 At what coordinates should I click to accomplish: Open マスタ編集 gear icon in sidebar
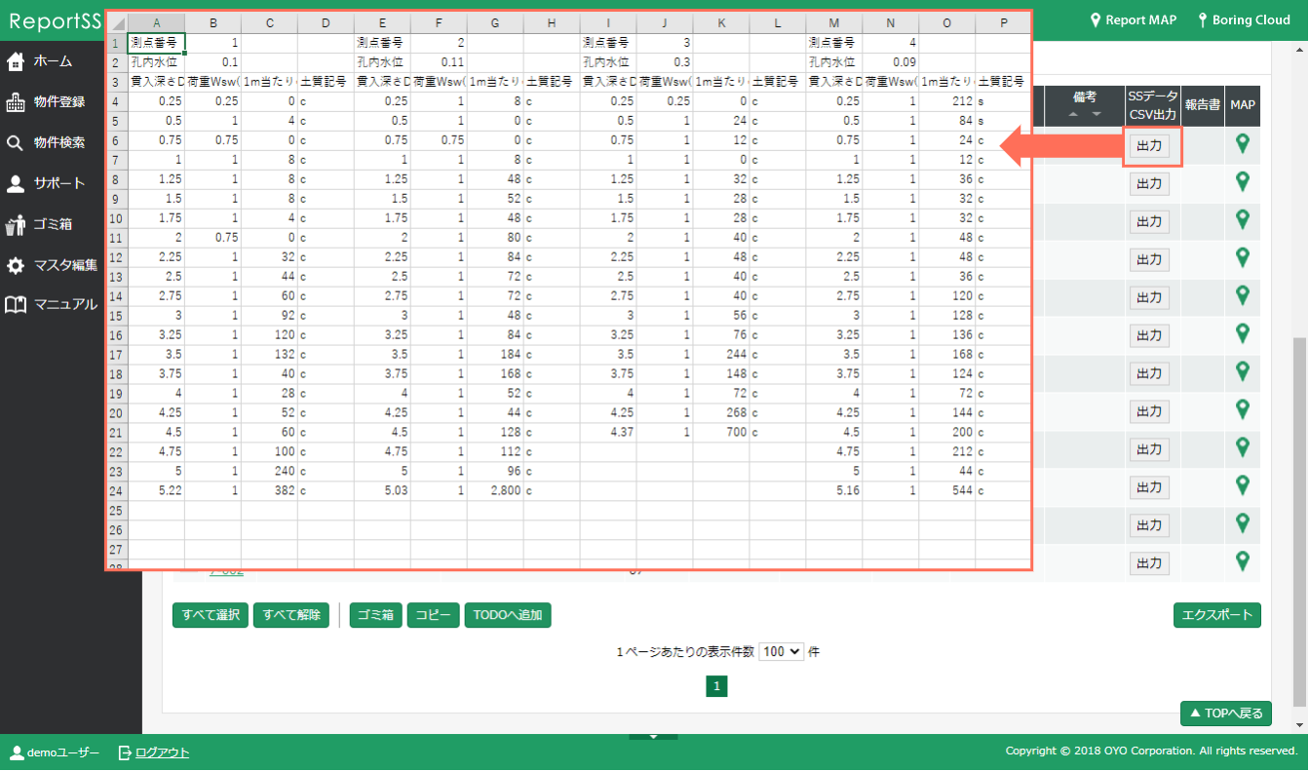(x=15, y=265)
